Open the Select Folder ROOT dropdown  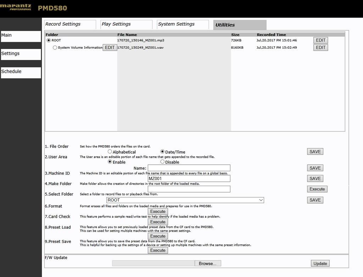(185, 200)
